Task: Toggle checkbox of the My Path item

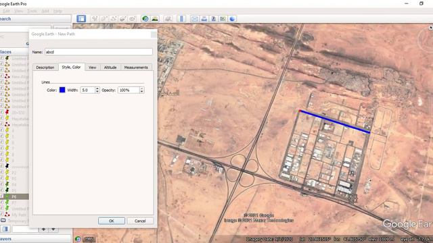Action: coord(1,215)
